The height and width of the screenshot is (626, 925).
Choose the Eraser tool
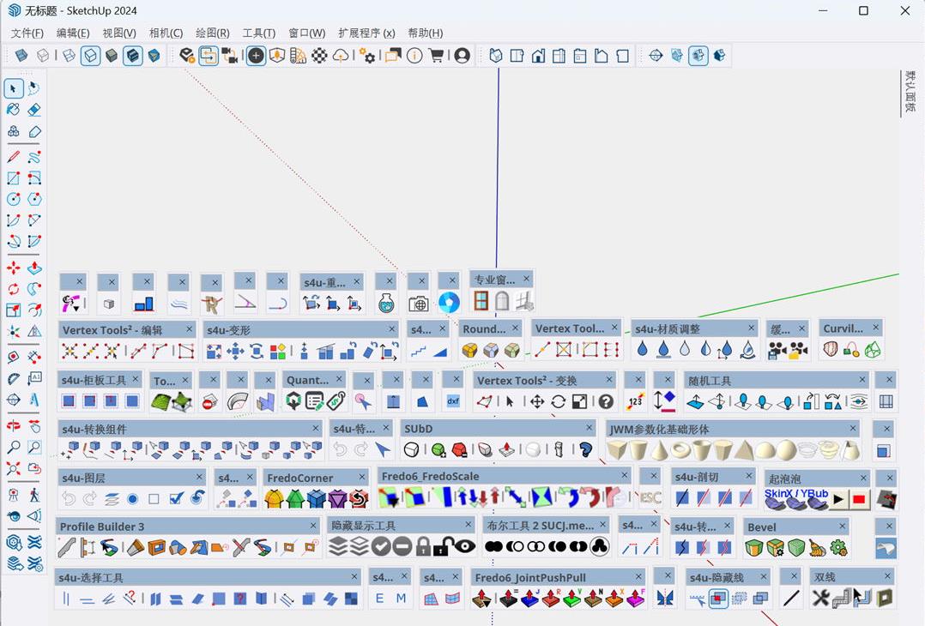pyautogui.click(x=34, y=110)
